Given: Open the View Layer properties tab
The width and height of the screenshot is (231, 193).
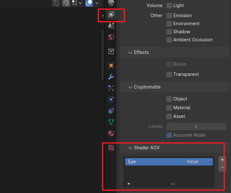Looking at the screenshot, I should tap(111, 14).
